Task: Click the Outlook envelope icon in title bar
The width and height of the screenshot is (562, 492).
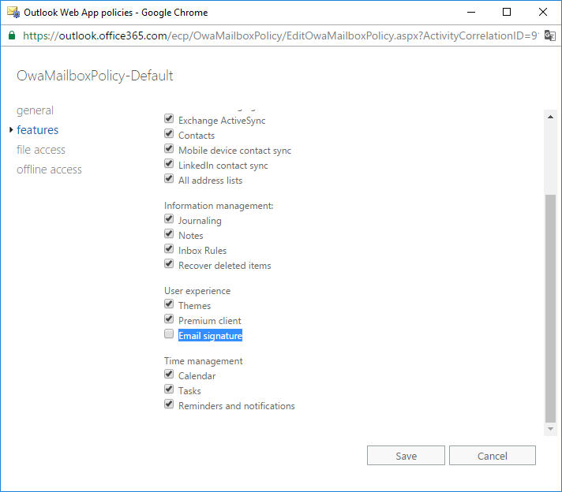Action: (x=13, y=12)
